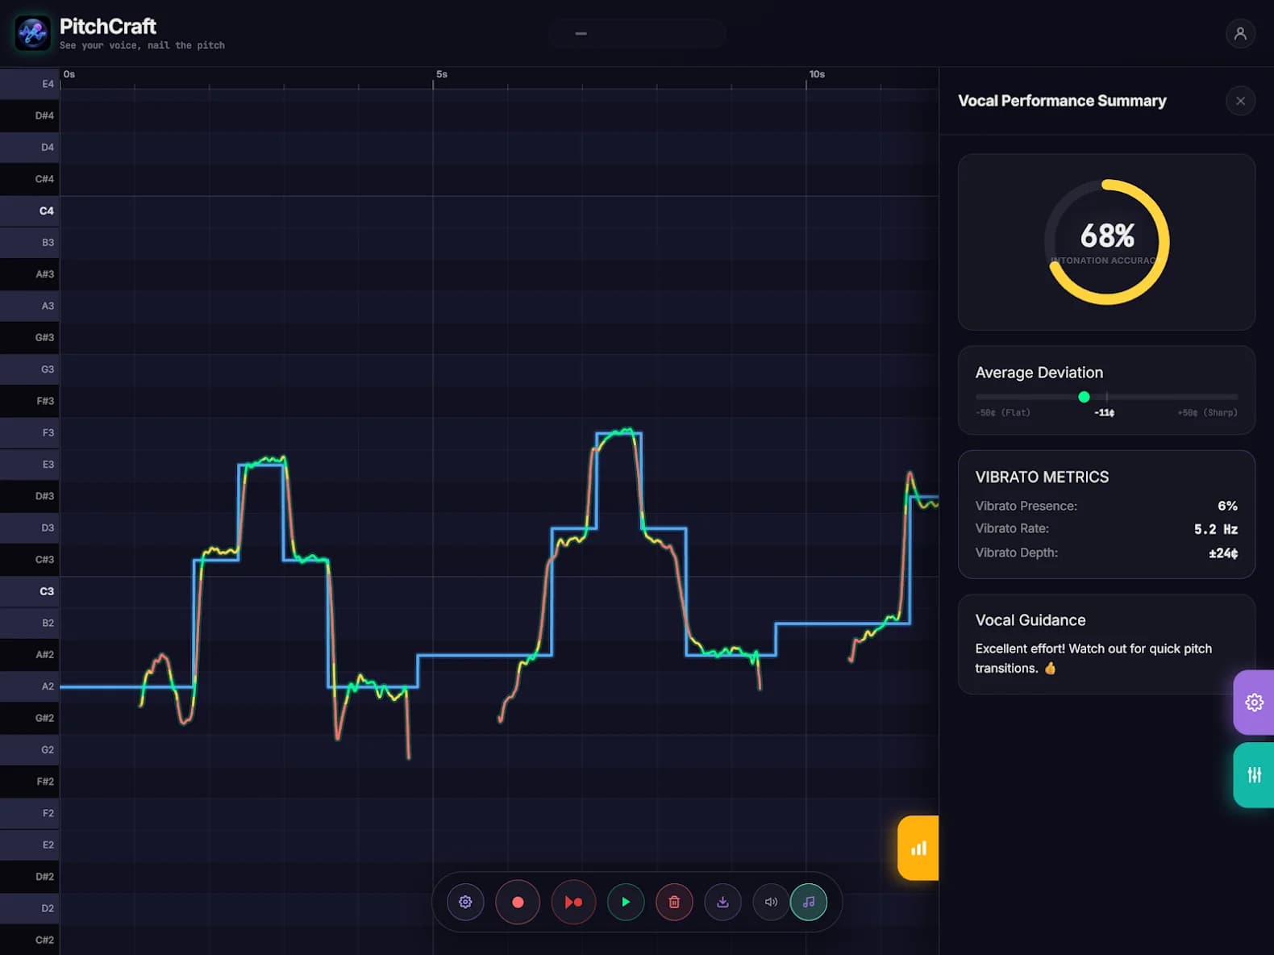1274x955 pixels.
Task: Open the yellow bar chart stats tab
Action: click(918, 848)
